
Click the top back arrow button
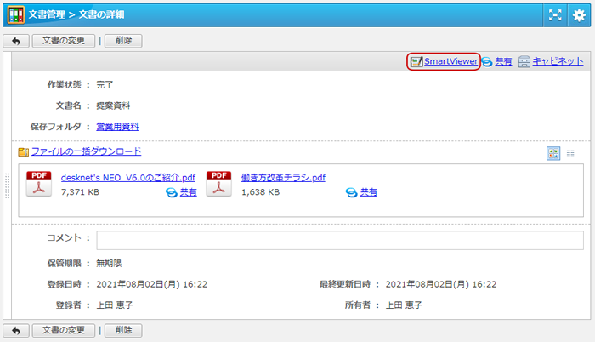tap(15, 41)
